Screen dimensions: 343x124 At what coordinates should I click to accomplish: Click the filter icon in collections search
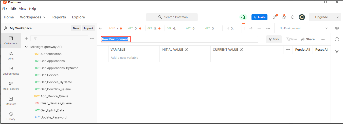[35, 38]
